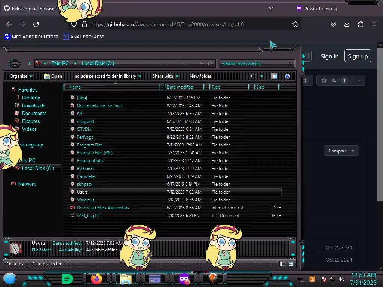Reload the GitHub page
This screenshot has width=383, height=287.
[x=36, y=24]
